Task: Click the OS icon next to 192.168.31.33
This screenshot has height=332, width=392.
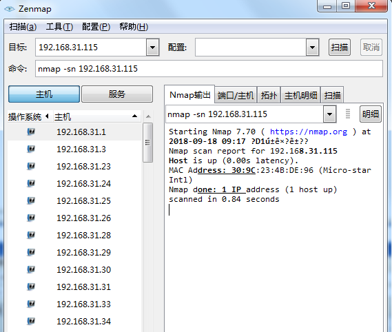Action: coord(31,304)
